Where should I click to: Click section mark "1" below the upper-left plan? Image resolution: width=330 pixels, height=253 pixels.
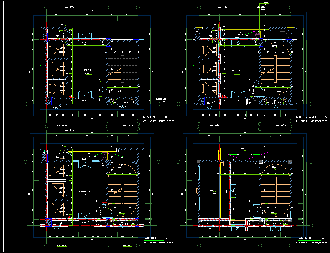[126, 122]
